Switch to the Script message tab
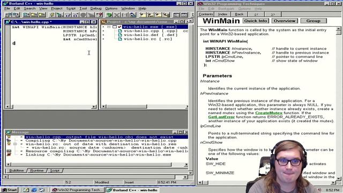Viewport: 343px width, 193px height. pyautogui.click(x=55, y=170)
